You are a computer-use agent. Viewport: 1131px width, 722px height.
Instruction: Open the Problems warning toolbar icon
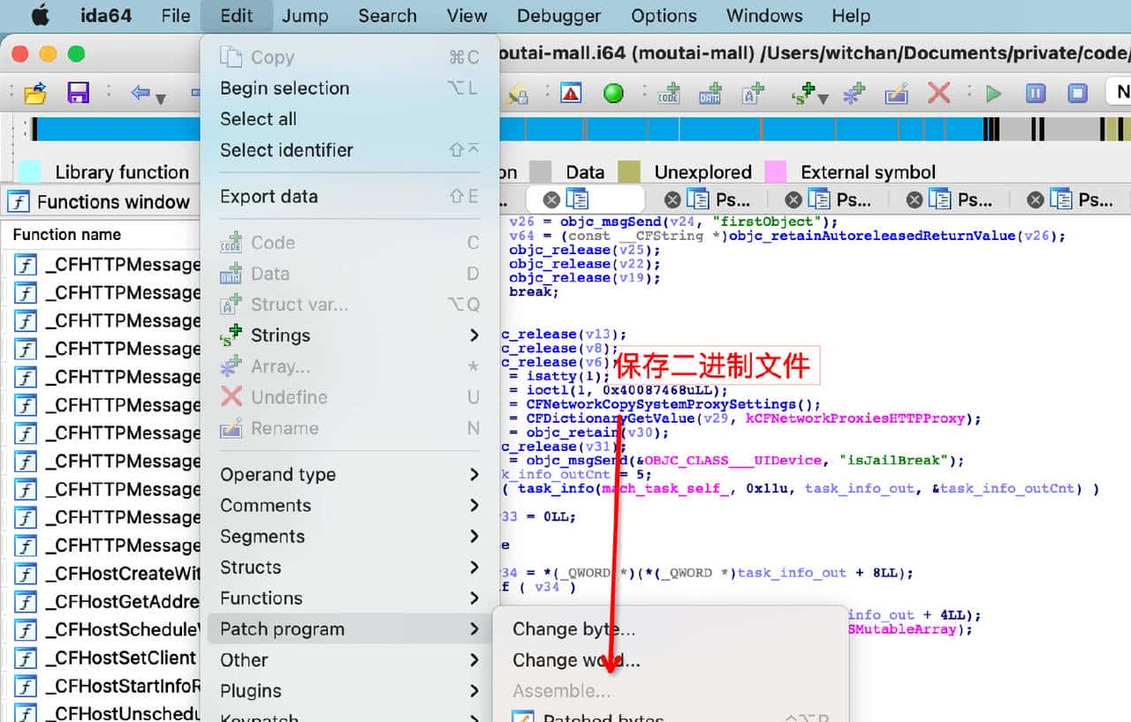click(x=571, y=91)
